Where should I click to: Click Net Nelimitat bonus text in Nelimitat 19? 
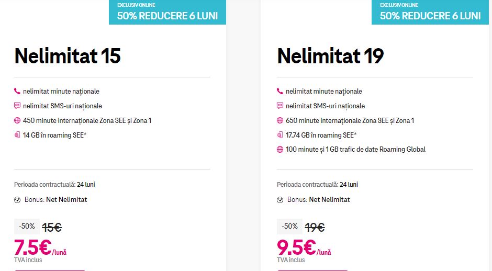pyautogui.click(x=329, y=200)
